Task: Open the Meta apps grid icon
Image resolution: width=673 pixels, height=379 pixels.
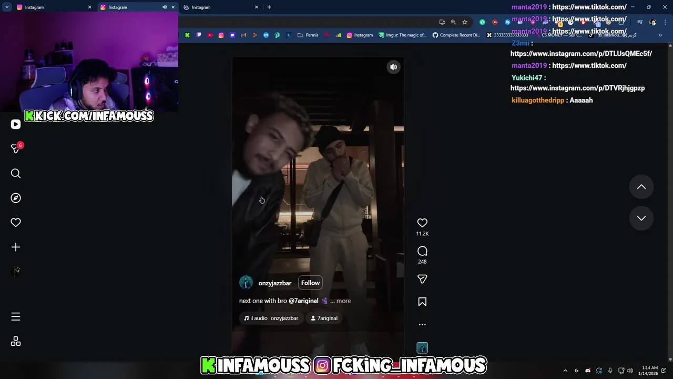Action: (x=16, y=342)
